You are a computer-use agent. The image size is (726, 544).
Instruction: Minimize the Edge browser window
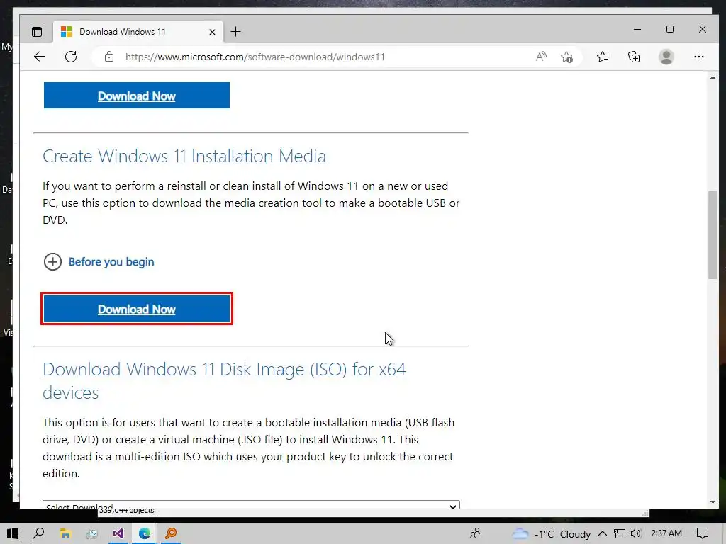click(637, 29)
